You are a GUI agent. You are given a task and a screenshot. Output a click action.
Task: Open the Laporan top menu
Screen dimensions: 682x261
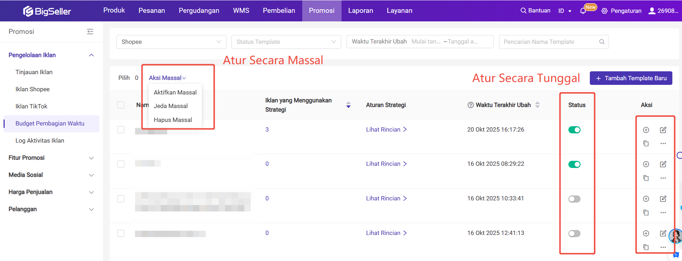(360, 11)
